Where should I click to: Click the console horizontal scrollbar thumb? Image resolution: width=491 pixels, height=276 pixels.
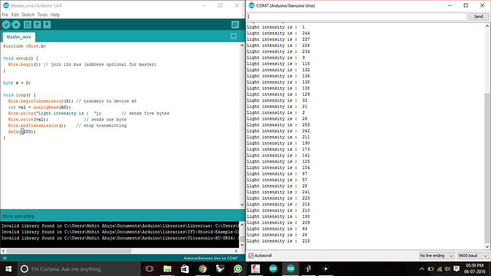coord(69,251)
